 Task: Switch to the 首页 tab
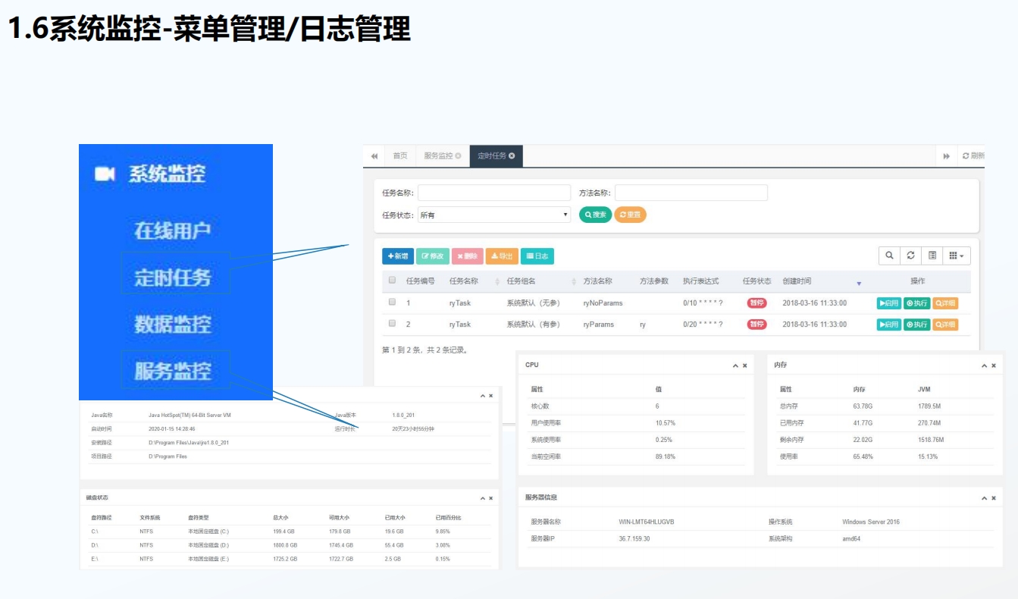pyautogui.click(x=399, y=156)
